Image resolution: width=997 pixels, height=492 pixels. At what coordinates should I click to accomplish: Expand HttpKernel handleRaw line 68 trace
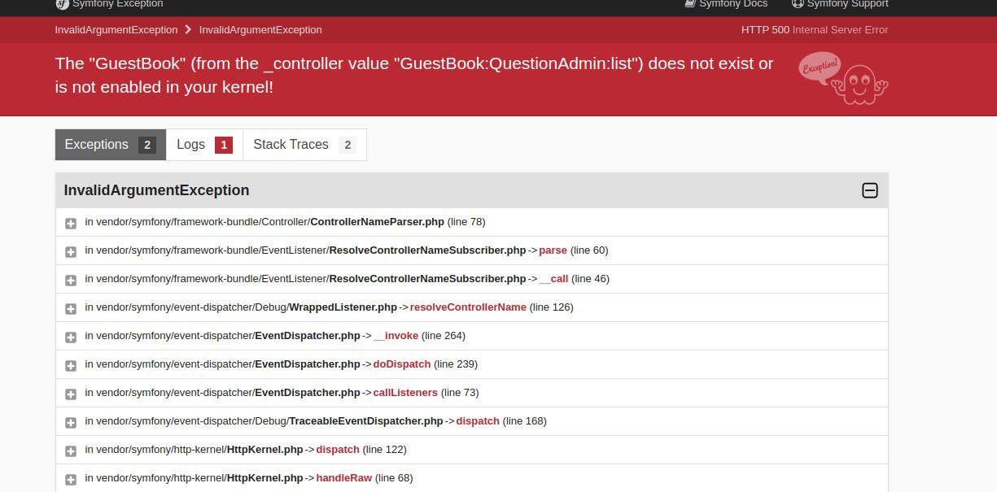pyautogui.click(x=71, y=479)
